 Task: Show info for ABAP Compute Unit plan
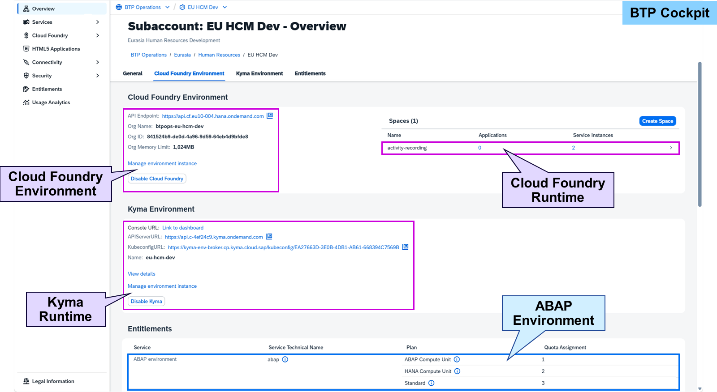(x=457, y=359)
